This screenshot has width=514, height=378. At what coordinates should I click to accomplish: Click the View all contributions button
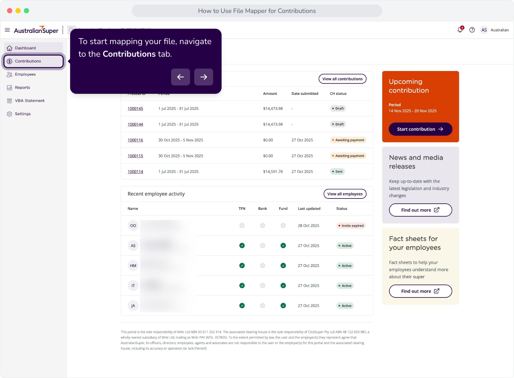click(343, 79)
